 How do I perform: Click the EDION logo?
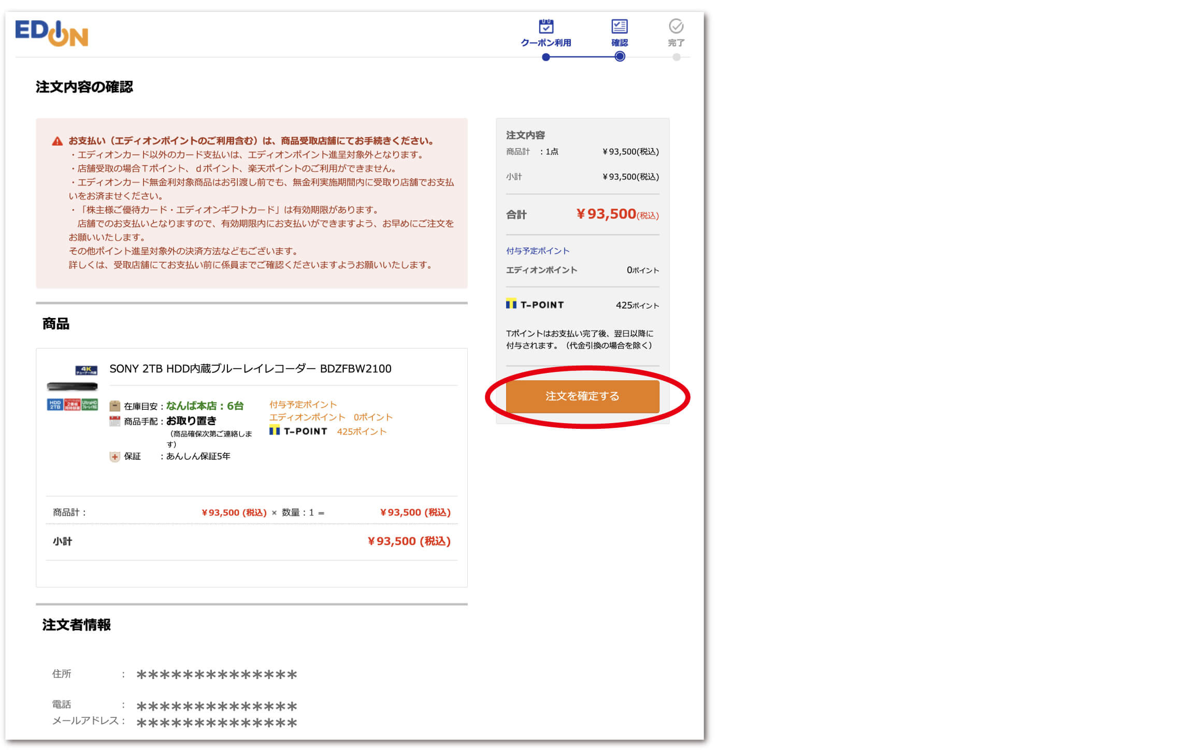click(x=52, y=33)
